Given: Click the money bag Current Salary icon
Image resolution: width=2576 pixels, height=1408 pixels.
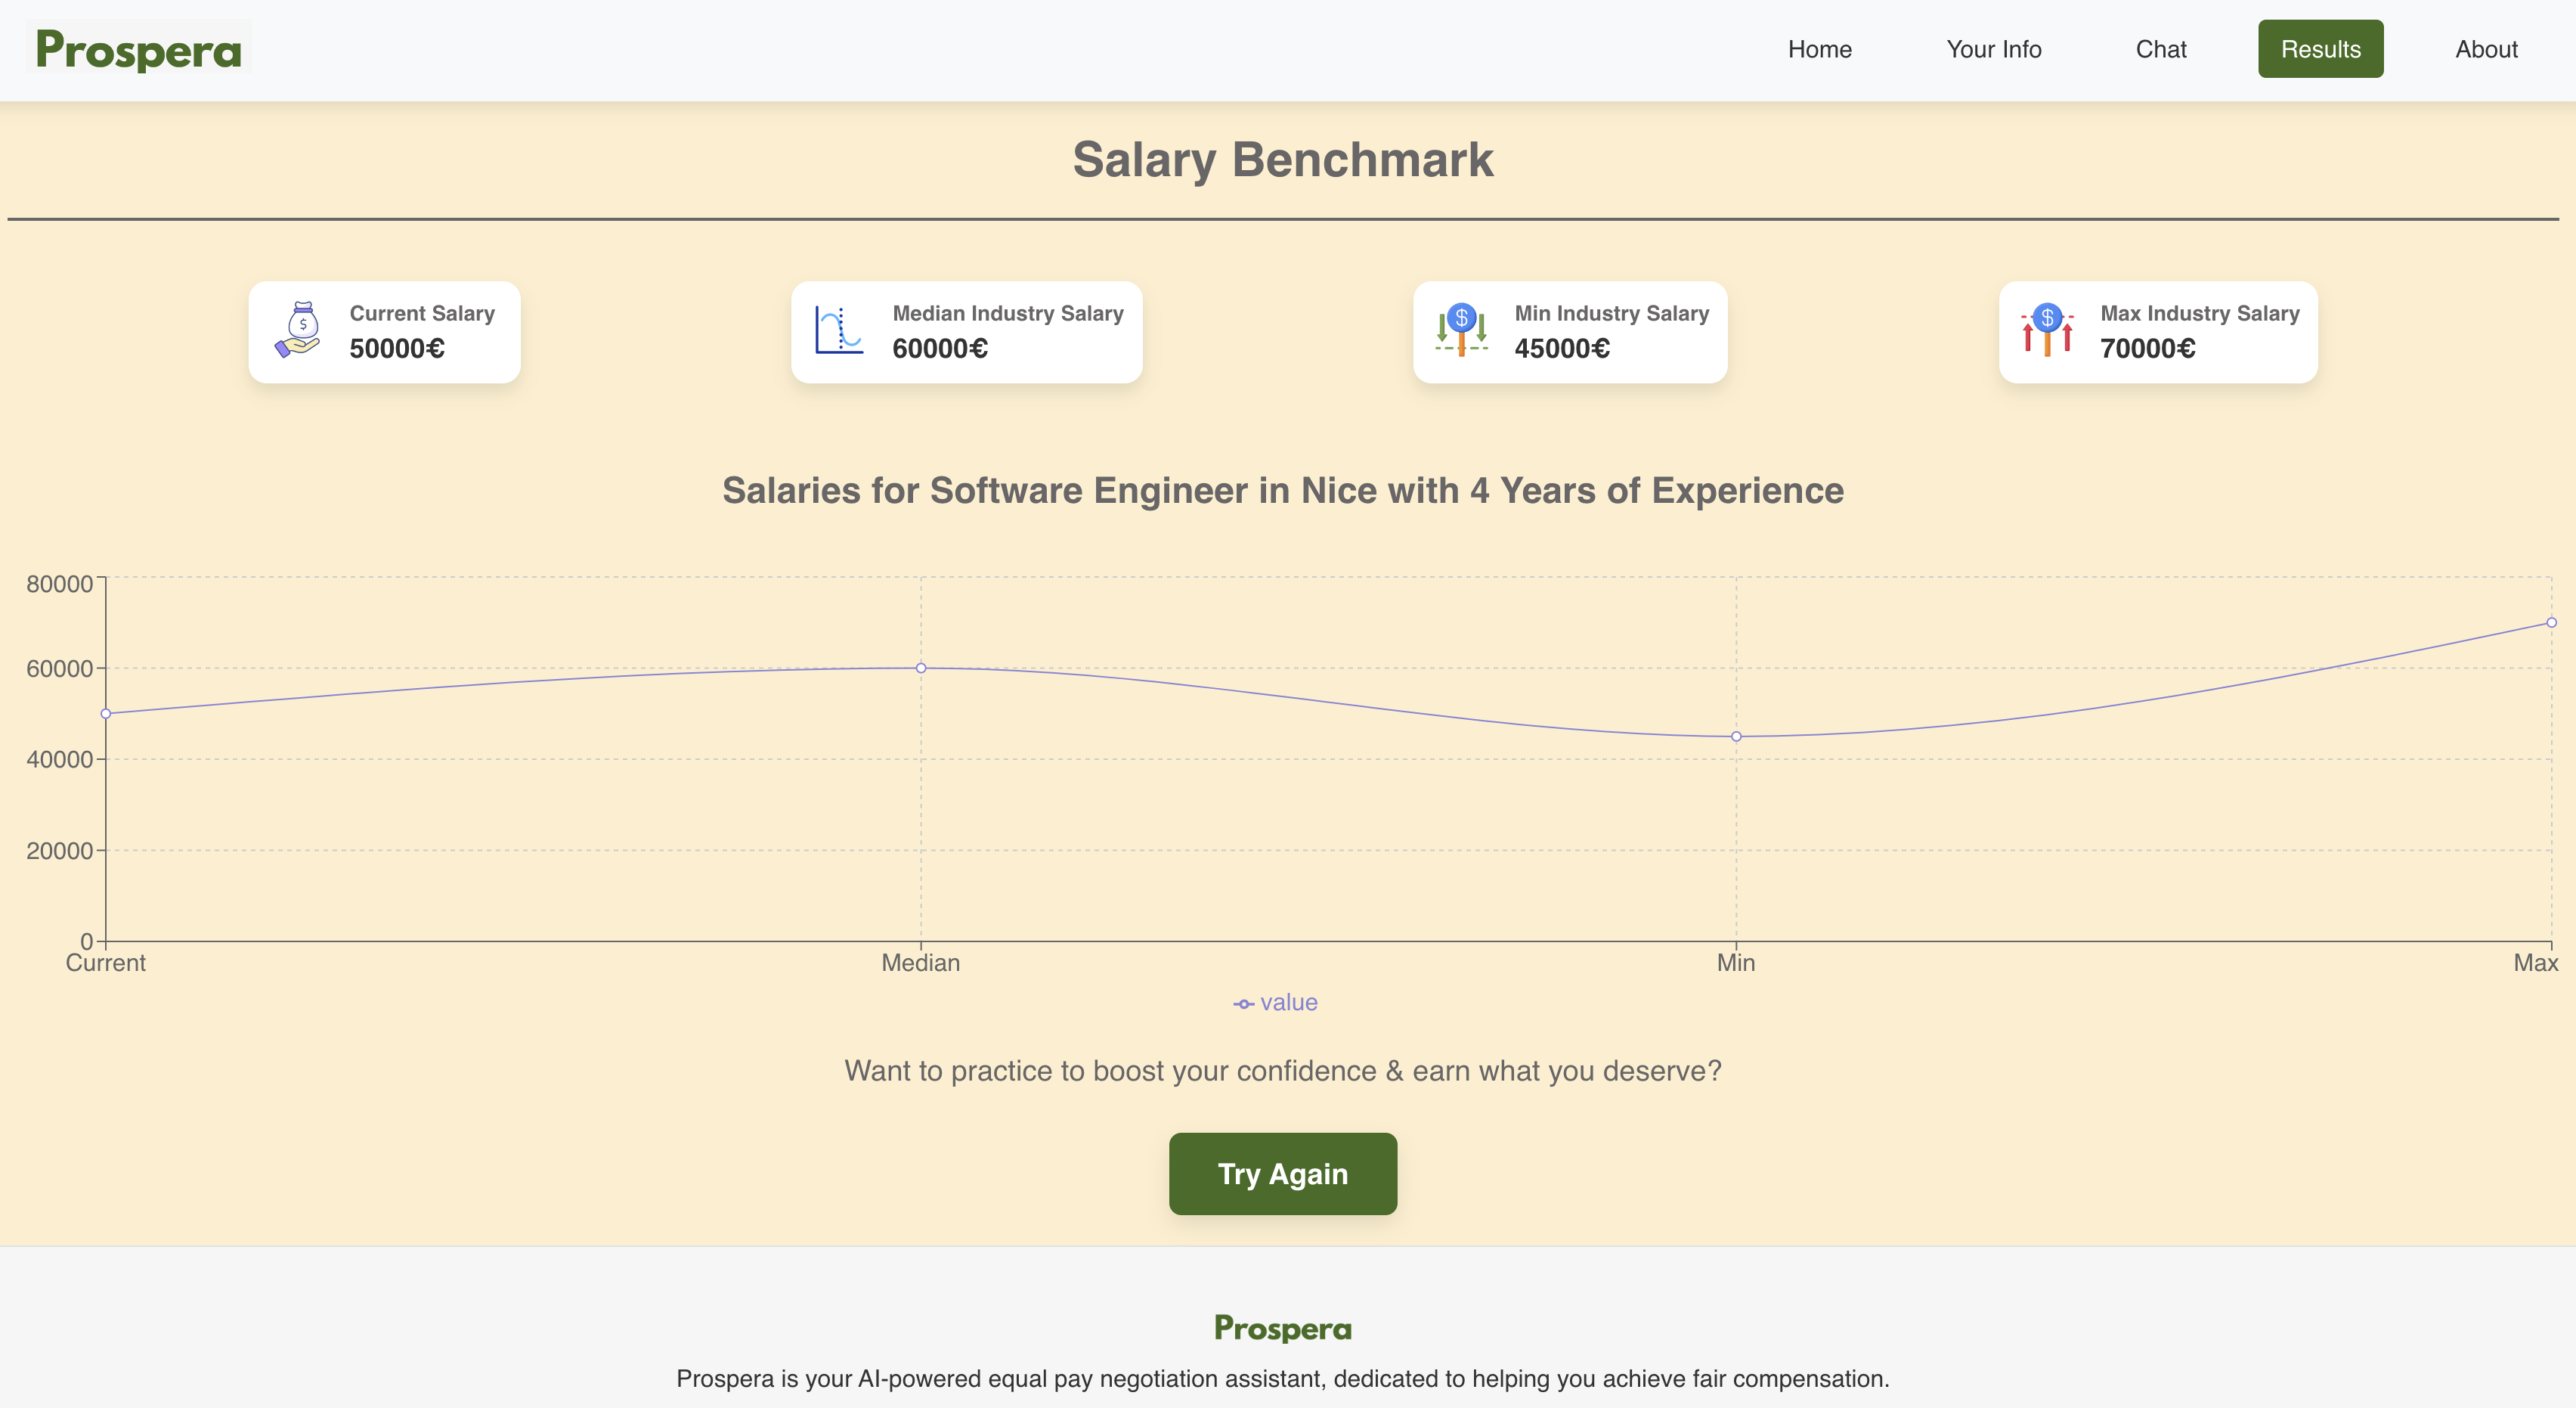Looking at the screenshot, I should (x=298, y=330).
